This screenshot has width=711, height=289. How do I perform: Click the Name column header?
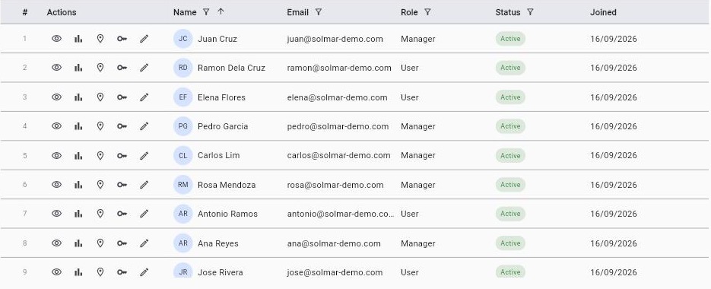[x=185, y=12]
